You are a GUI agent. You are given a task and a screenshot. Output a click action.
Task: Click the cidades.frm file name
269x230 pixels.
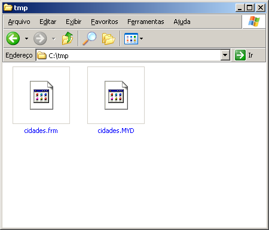tap(41, 131)
